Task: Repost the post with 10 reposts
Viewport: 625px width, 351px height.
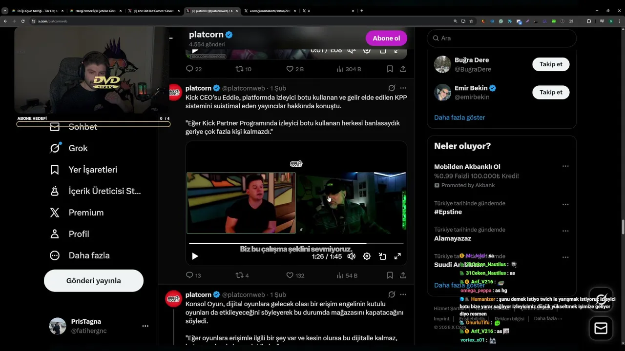Action: 243,69
